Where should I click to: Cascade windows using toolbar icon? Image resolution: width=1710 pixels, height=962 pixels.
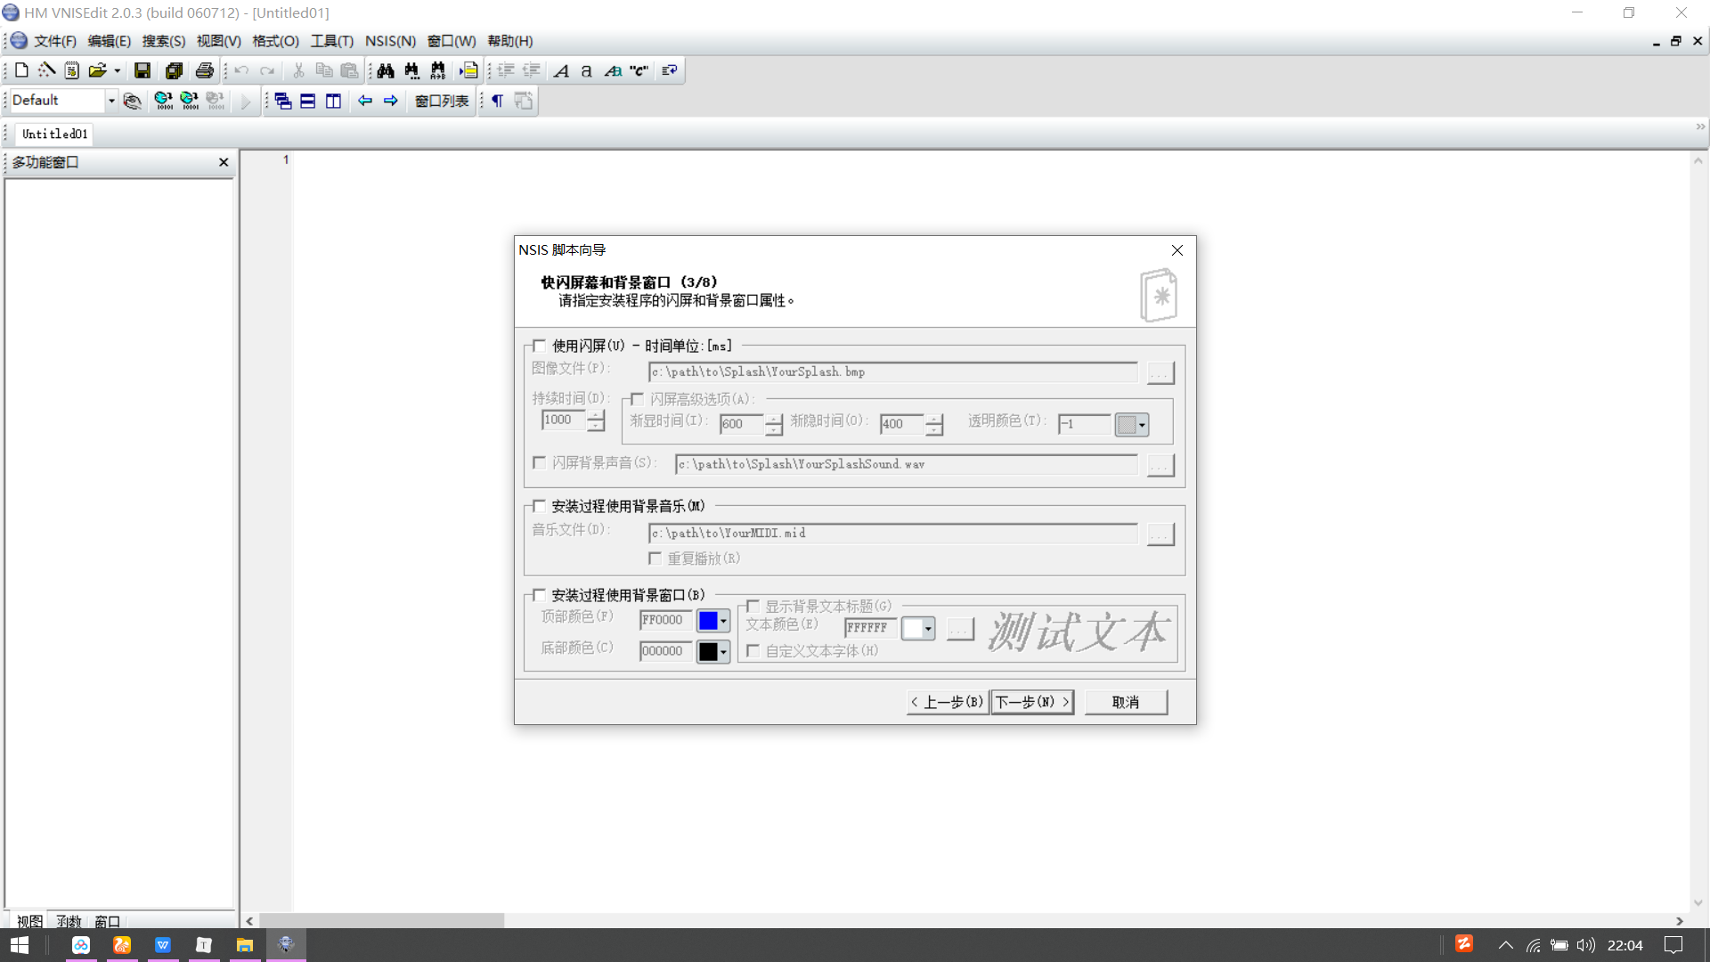tap(283, 101)
